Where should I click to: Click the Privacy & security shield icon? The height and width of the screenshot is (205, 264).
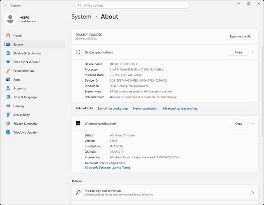pyautogui.click(x=8, y=123)
